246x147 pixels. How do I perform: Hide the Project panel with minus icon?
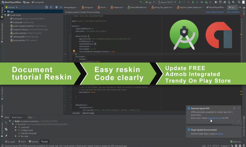[61, 7]
